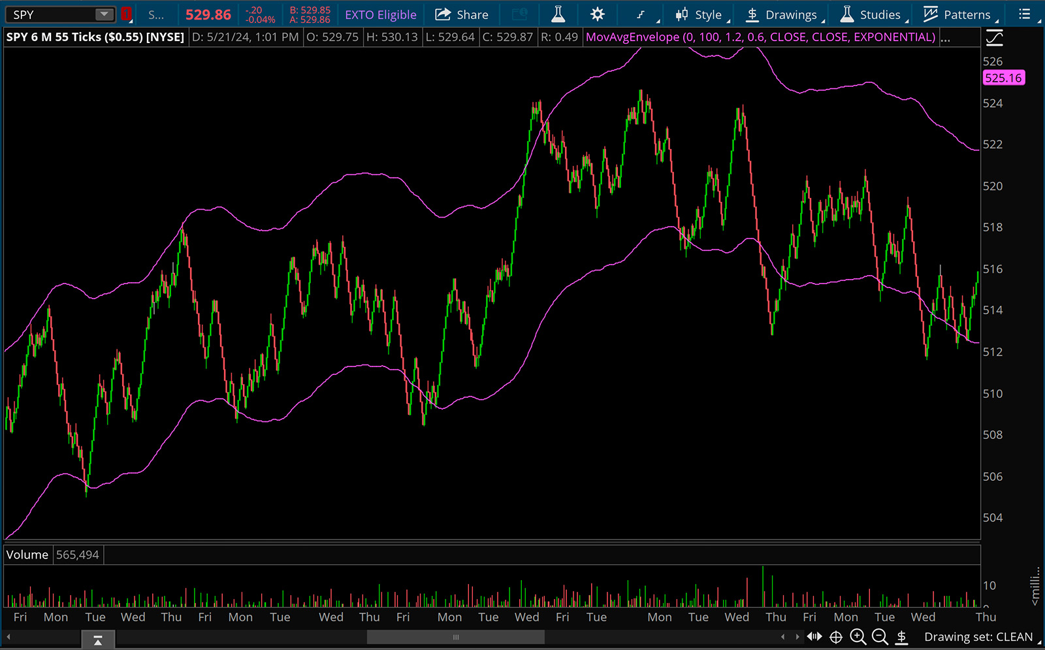Screen dimensions: 1045x650
Task: Share the current chart
Action: click(x=462, y=14)
